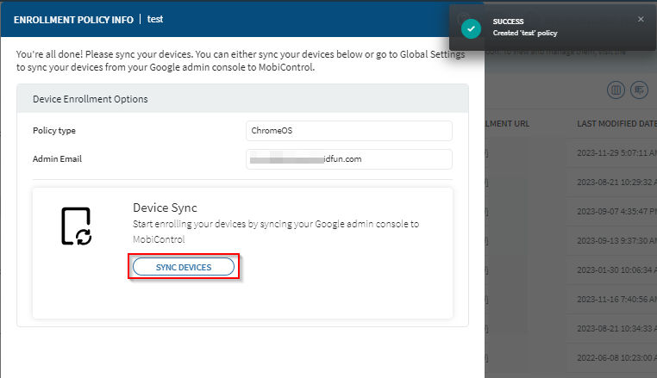Select the row dated 2023-01-30 10:06:34
The height and width of the screenshot is (378, 657).
616,270
